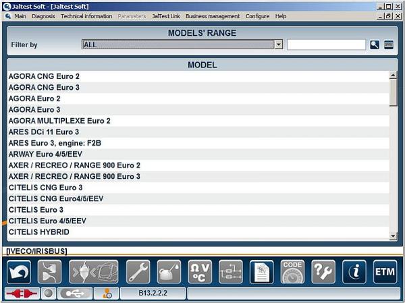The image size is (405, 303).
Task: Open the ohm volt celsius measurements icon
Action: tap(200, 272)
